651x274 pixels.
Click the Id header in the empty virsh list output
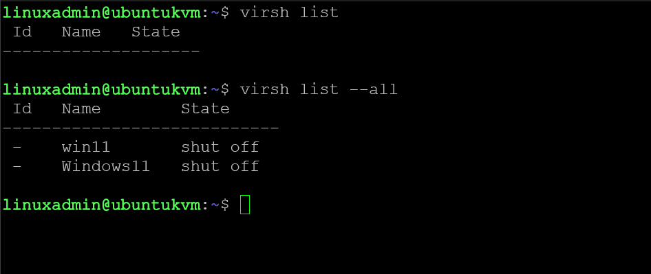[23, 32]
